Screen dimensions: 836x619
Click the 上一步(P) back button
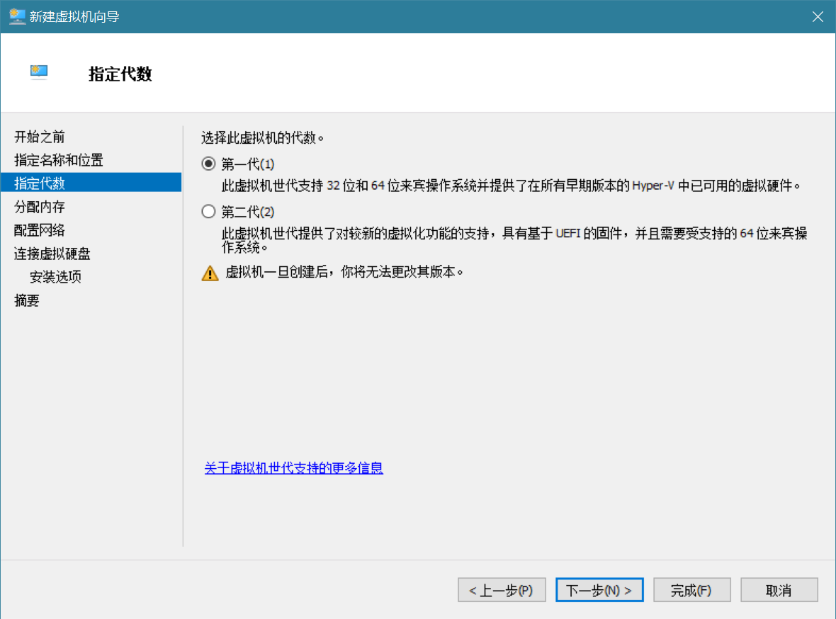pos(501,590)
